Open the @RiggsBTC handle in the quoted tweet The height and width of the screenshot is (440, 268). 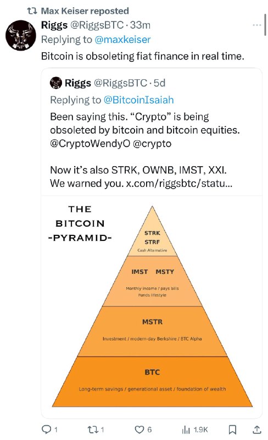[120, 83]
